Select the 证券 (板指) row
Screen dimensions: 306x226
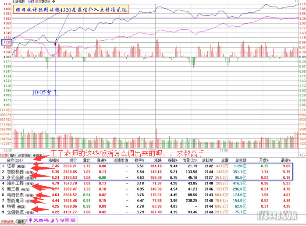click(x=146, y=166)
